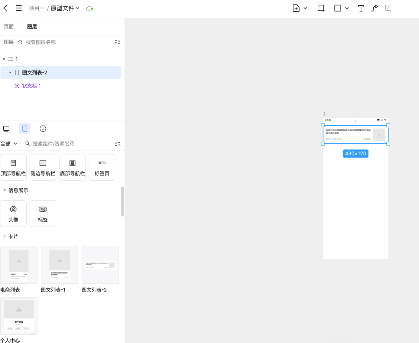Open the 原型文件 file name dropdown
The width and height of the screenshot is (419, 343).
[x=65, y=8]
